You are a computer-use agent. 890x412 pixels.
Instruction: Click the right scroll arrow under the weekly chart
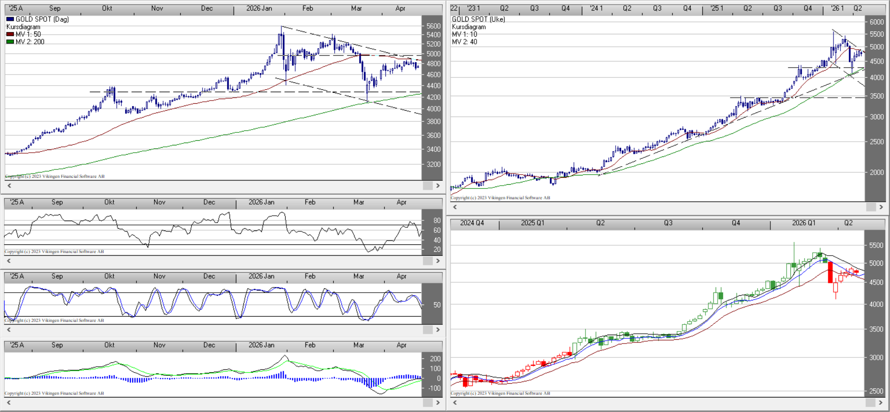(881, 207)
